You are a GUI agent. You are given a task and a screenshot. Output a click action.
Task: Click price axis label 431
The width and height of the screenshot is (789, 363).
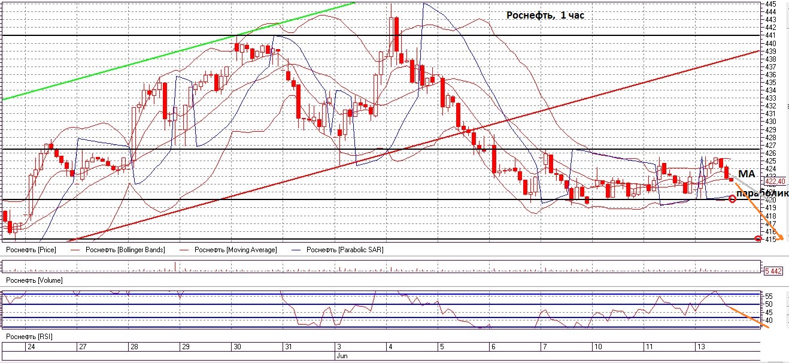coord(770,114)
